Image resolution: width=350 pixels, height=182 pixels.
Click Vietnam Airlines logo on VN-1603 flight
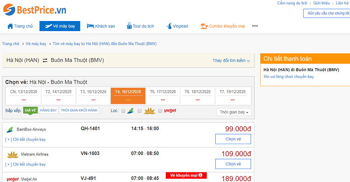coord(13,154)
